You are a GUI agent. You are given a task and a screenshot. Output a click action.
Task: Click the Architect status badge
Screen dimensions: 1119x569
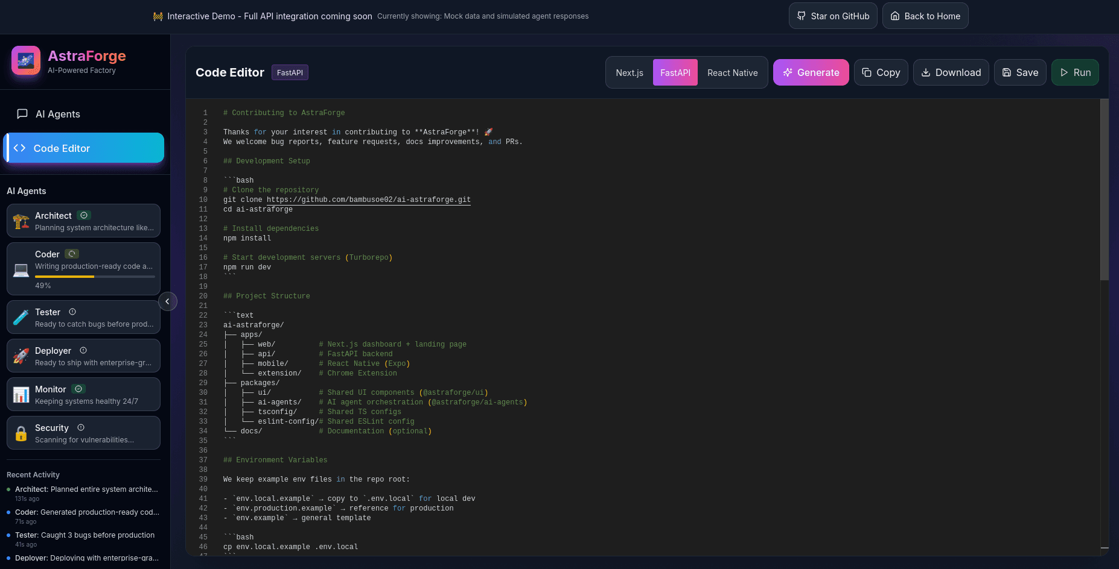click(84, 215)
